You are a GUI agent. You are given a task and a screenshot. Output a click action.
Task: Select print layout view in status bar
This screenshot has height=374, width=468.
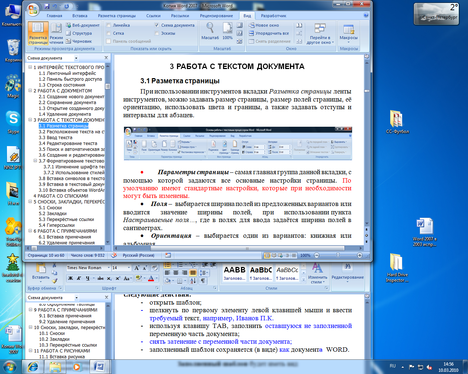[267, 255]
